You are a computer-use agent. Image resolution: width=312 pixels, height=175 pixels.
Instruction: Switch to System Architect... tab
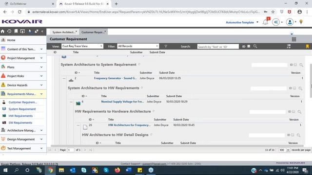(x=64, y=32)
